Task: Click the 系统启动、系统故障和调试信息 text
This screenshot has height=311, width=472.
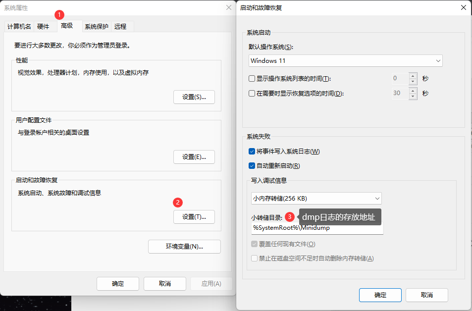Action: [59, 193]
